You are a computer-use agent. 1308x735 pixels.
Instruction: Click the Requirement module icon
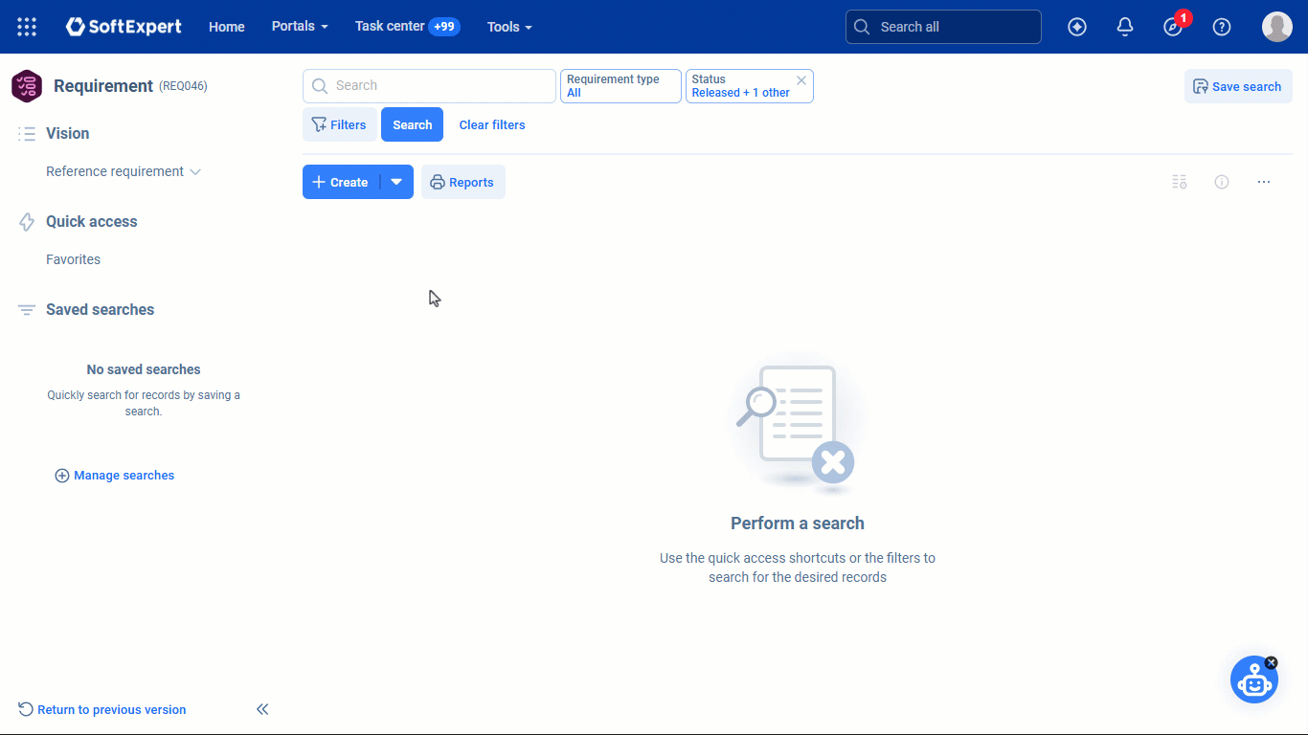[x=27, y=86]
